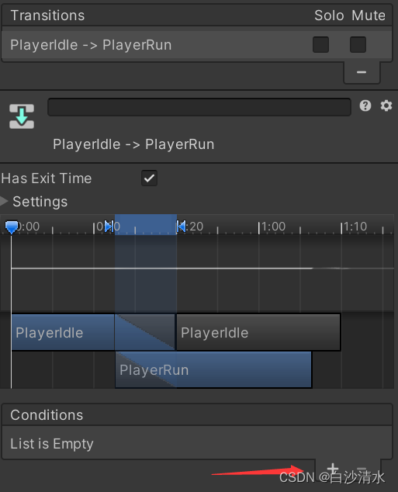Toggle Mute checkbox for PlayerIdle -> PlayerRun
This screenshot has height=492, width=398.
(358, 44)
